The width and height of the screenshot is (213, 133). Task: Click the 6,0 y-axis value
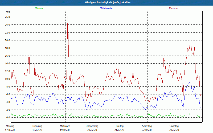[x=8, y=94]
